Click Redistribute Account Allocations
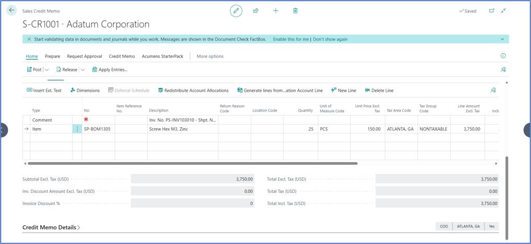 click(x=193, y=90)
